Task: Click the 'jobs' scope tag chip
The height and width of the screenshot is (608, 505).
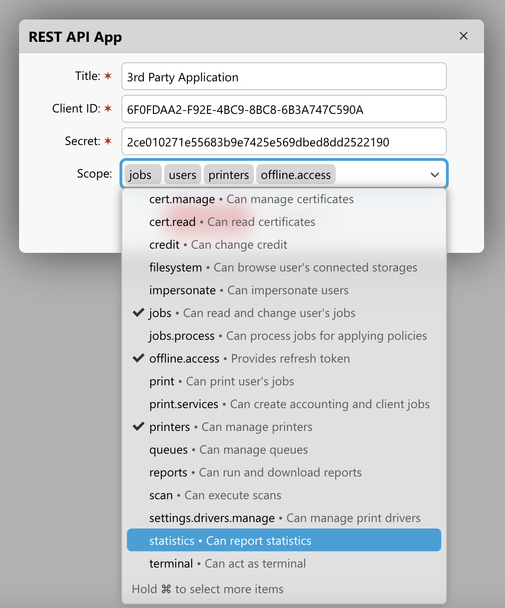Action: tap(141, 175)
